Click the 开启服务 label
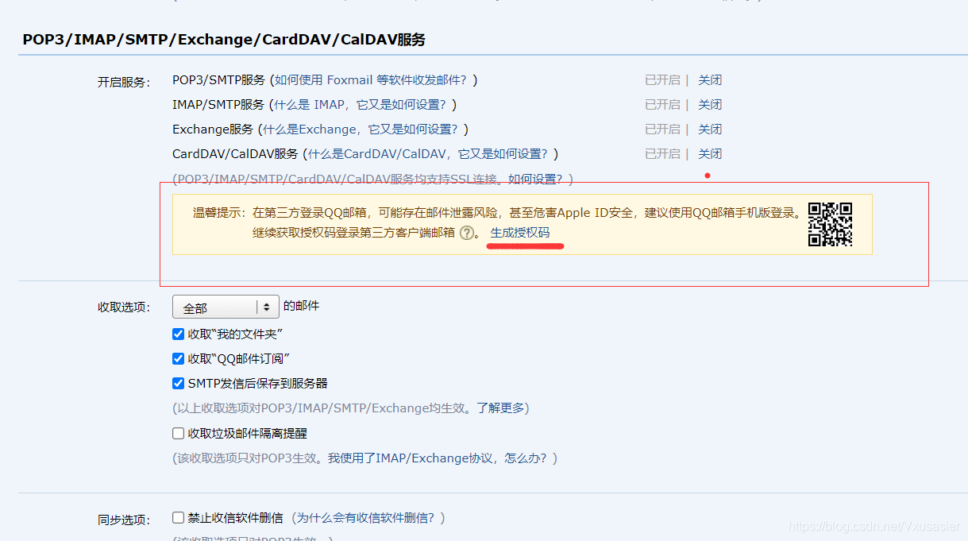968x541 pixels. (123, 82)
